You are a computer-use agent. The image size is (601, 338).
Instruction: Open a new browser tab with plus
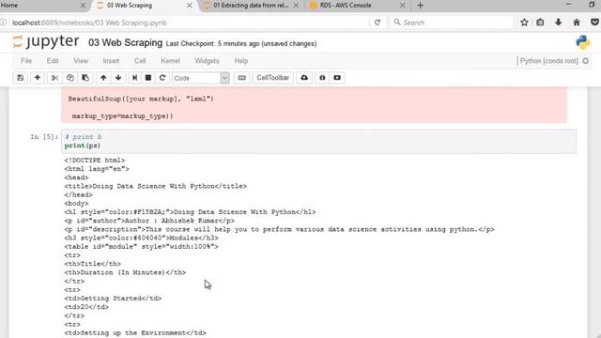[x=420, y=6]
